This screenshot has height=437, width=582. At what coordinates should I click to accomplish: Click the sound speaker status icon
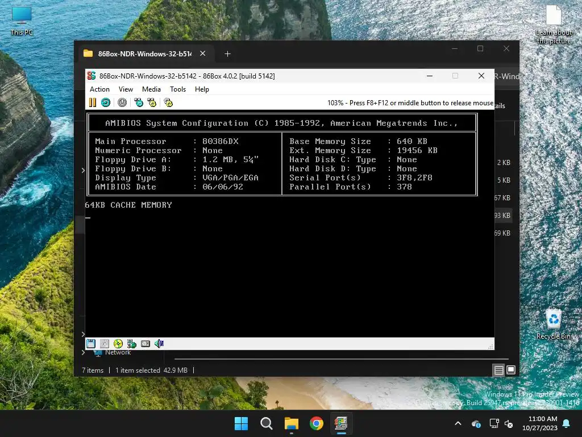pos(159,344)
